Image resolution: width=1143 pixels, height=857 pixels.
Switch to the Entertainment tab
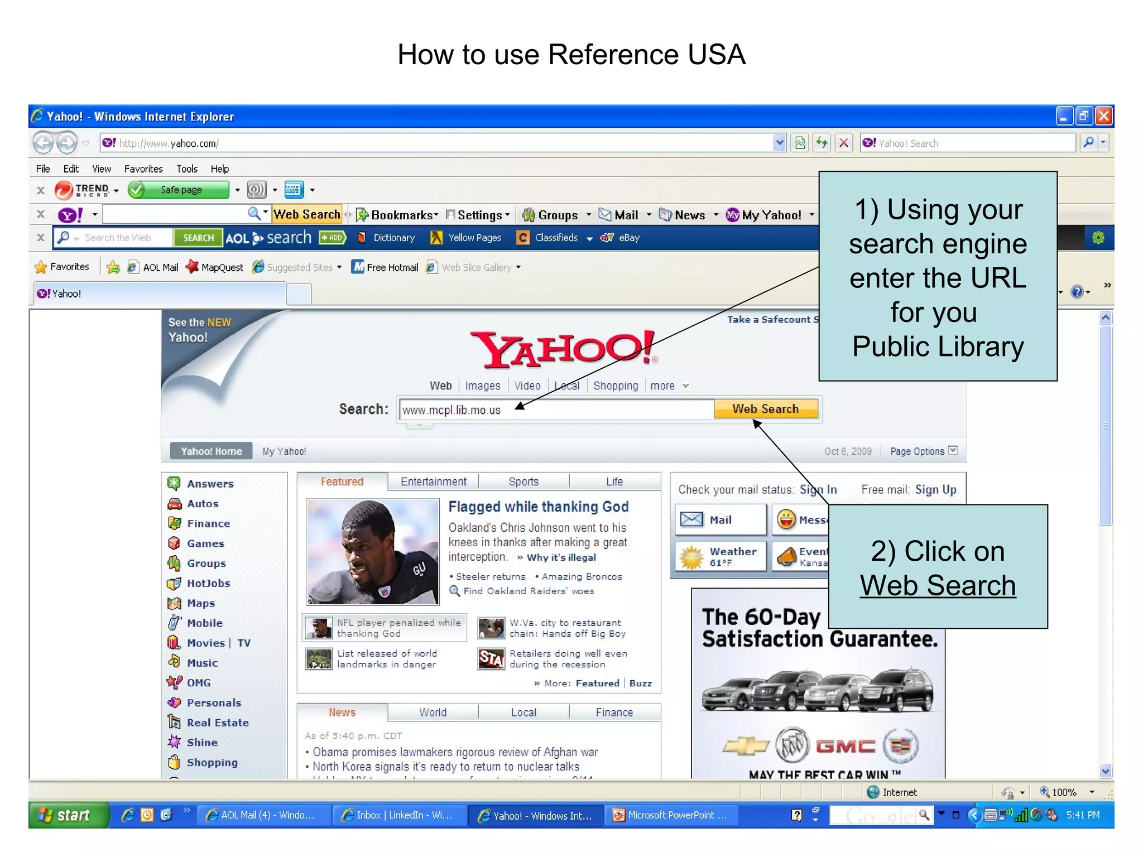coord(434,482)
